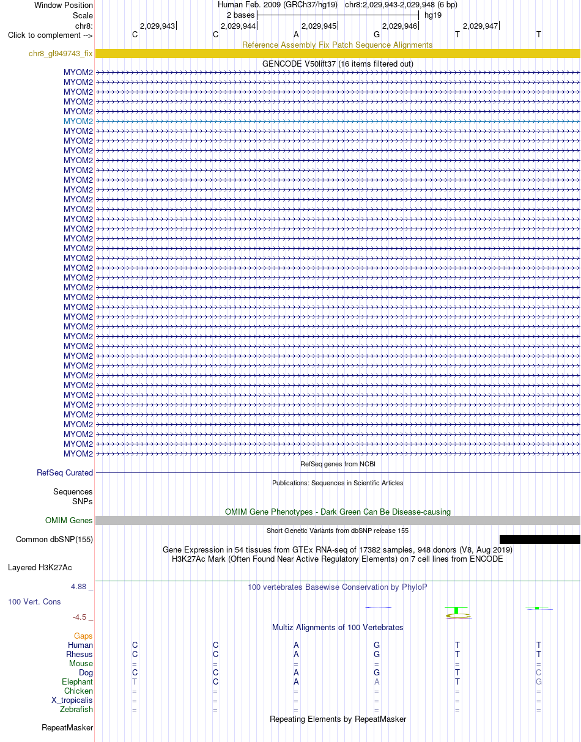
Task: Click the black dbSNP variant block
Action: 540,539
